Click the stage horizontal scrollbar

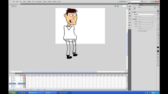pos(60,72)
